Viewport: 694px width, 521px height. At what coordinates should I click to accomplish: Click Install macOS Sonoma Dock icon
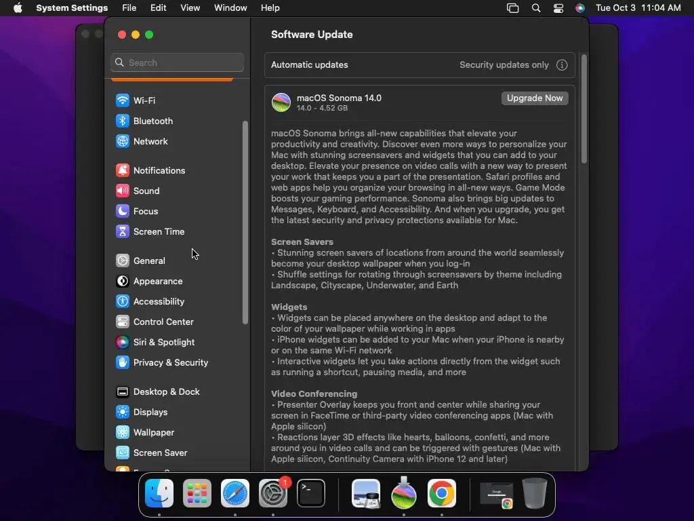[x=404, y=493]
